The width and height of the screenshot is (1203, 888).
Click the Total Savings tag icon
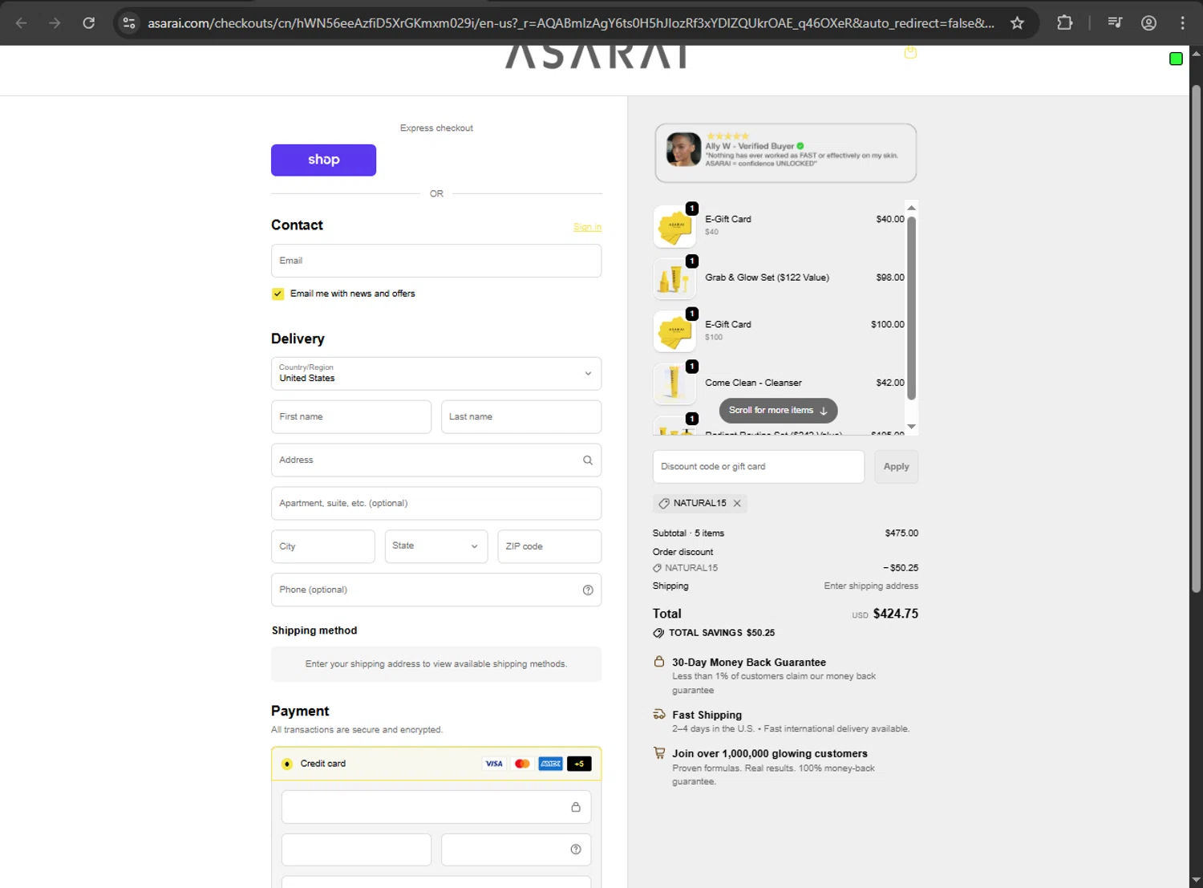(x=658, y=633)
